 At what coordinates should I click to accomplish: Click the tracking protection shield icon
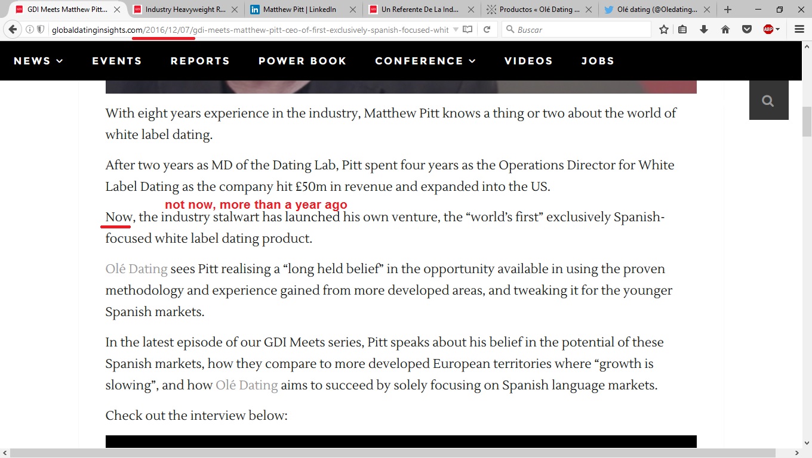(41, 29)
